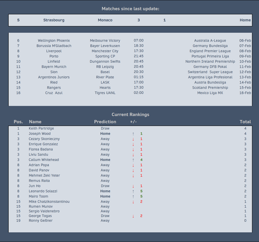Click Enrique Gonzalez name
This screenshot has width=259, height=242.
(x=43, y=144)
